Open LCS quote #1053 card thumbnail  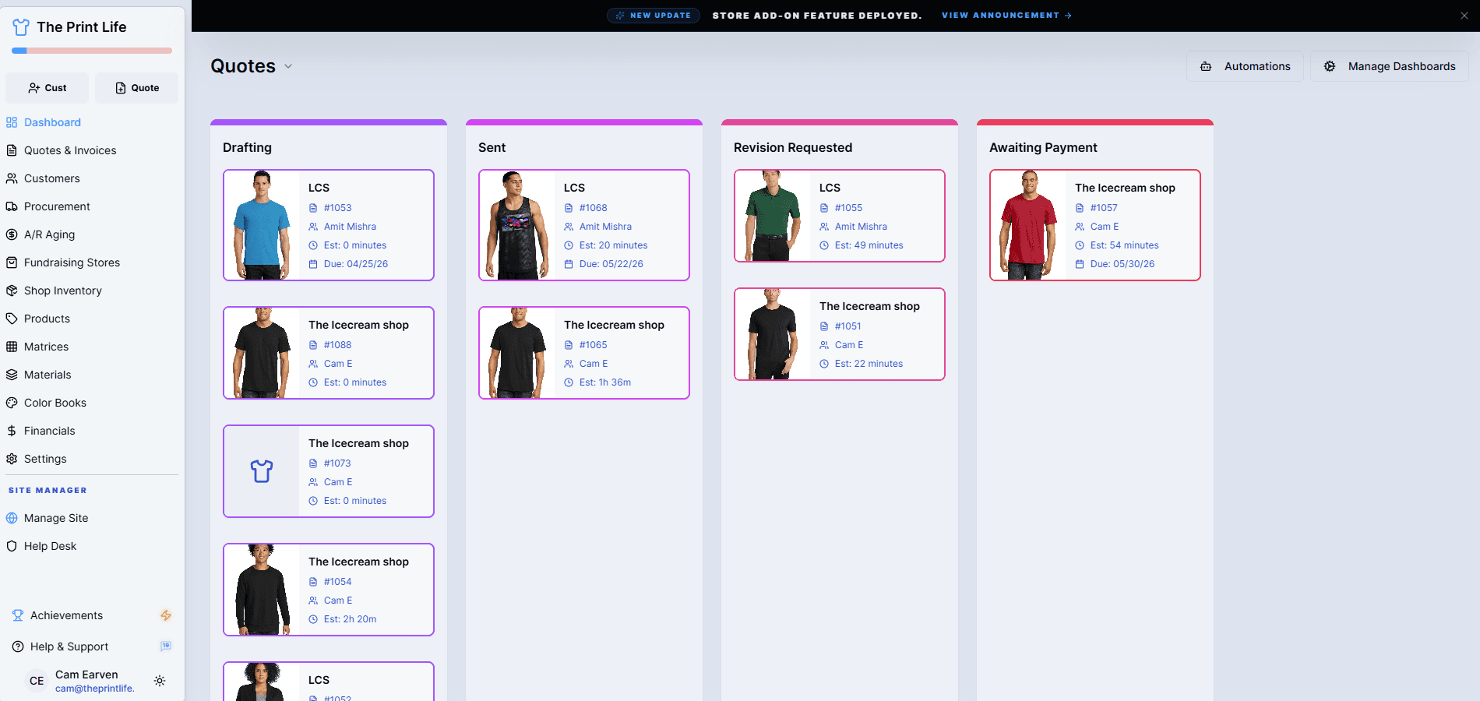point(262,225)
